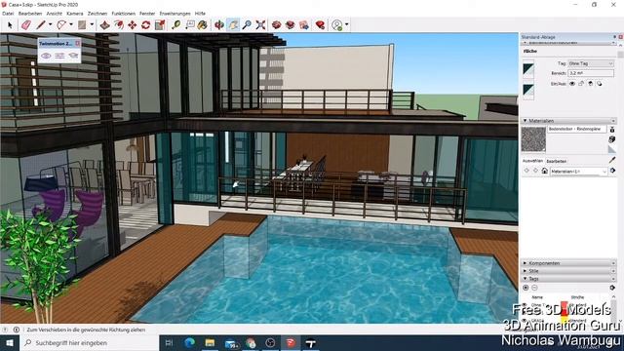Toggle visibility of the first tag row
Viewport: 624px width, 351px height.
click(x=526, y=305)
